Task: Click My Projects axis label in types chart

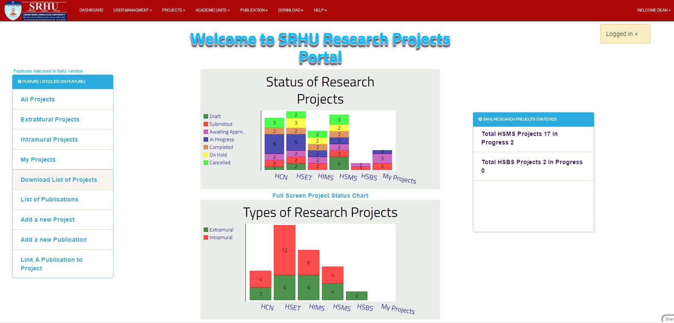Action: [398, 309]
